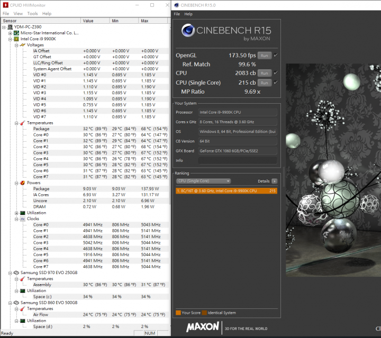
Task: Click the 860 EVO Utilization icon
Action: click(x=23, y=321)
